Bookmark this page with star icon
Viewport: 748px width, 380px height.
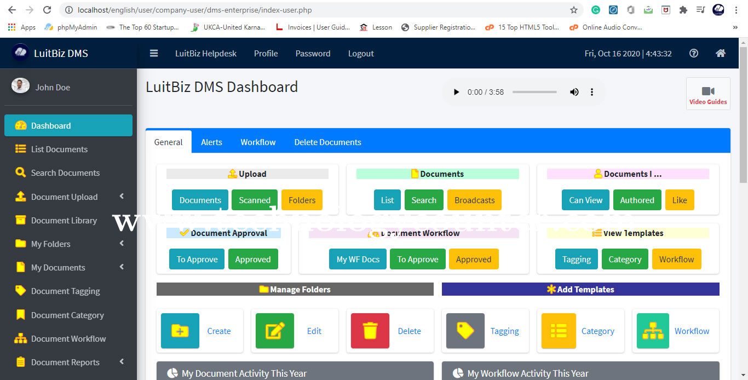pyautogui.click(x=573, y=10)
